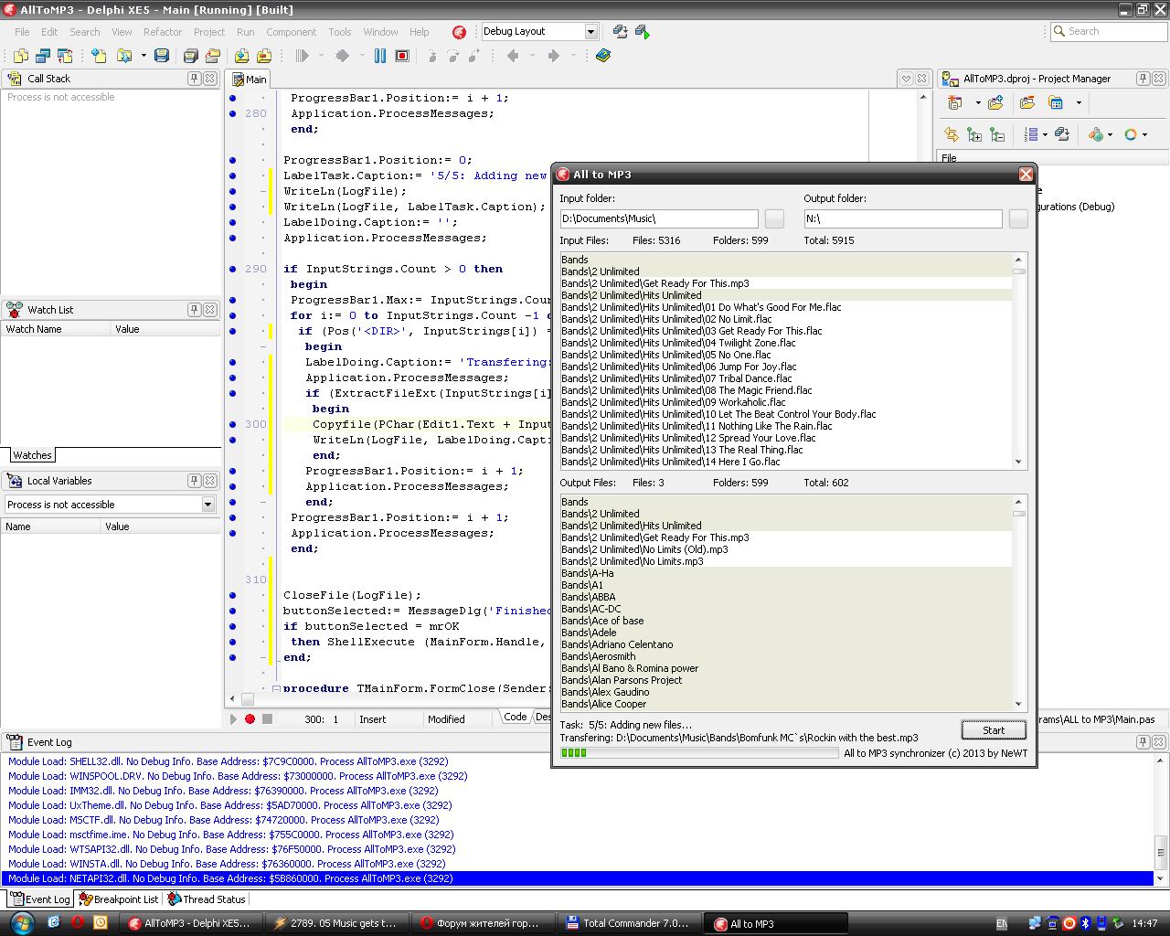Open the Refactor menu

point(163,32)
